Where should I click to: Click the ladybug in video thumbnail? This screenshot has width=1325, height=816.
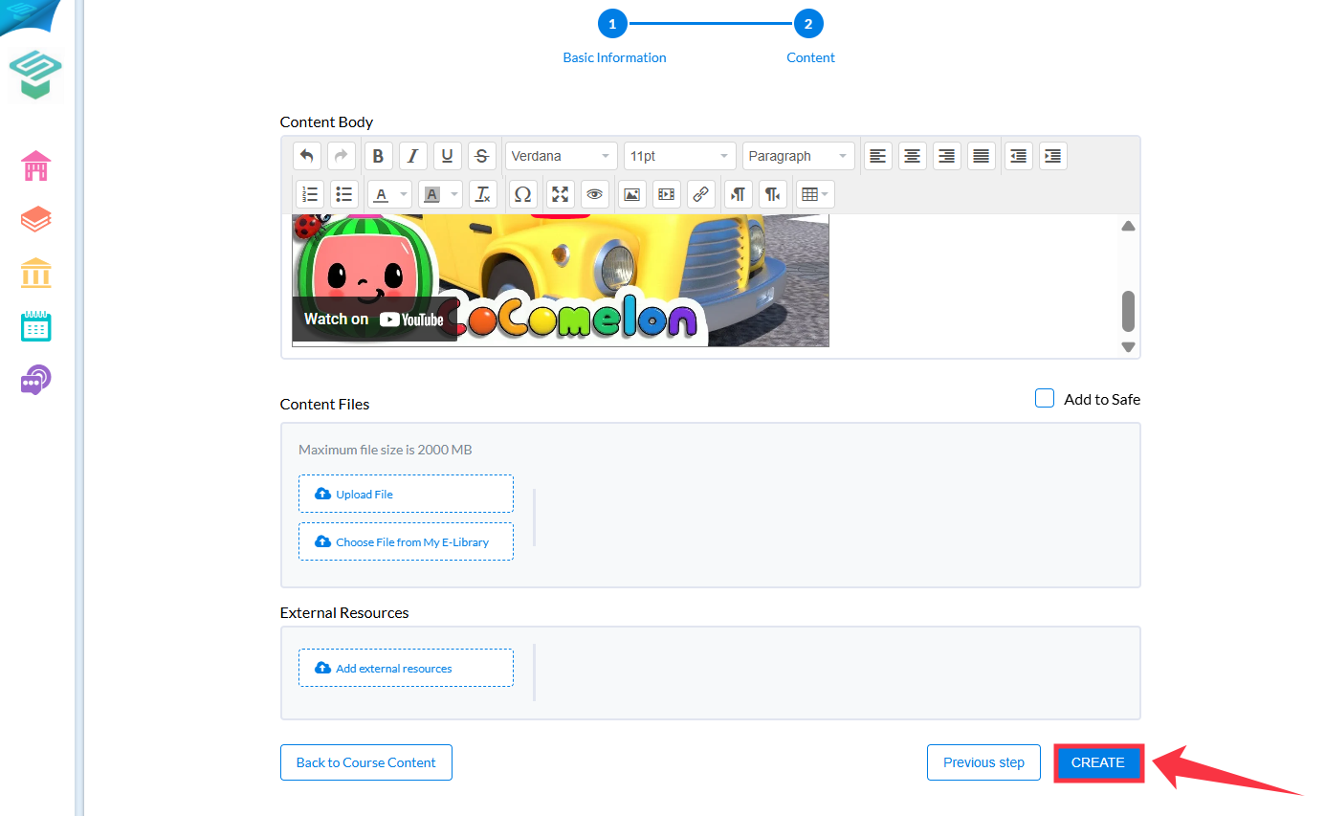[308, 226]
